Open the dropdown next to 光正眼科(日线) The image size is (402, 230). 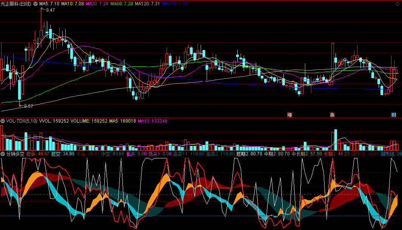click(36, 4)
